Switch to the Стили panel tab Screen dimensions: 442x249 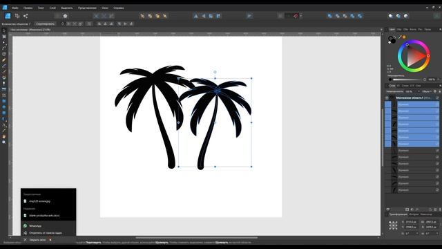[405, 86]
